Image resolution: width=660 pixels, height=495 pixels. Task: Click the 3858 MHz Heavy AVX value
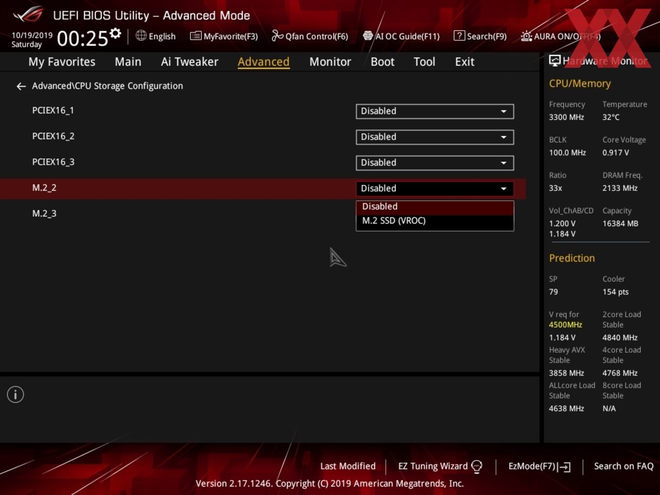pyautogui.click(x=566, y=373)
